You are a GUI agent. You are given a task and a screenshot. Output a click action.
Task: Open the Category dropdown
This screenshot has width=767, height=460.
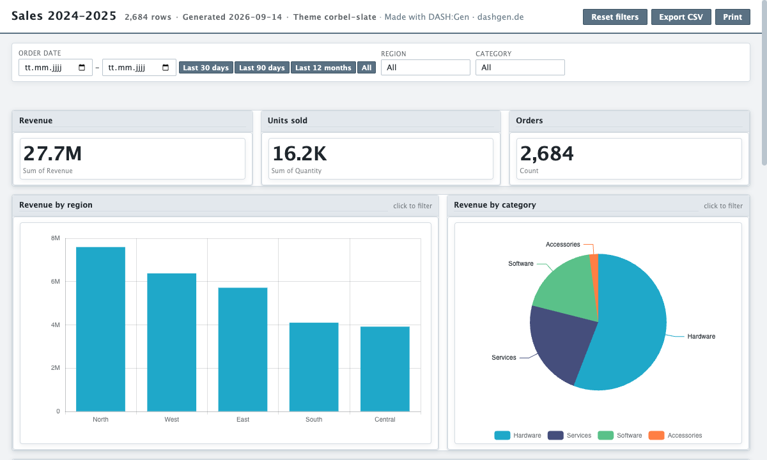(520, 67)
